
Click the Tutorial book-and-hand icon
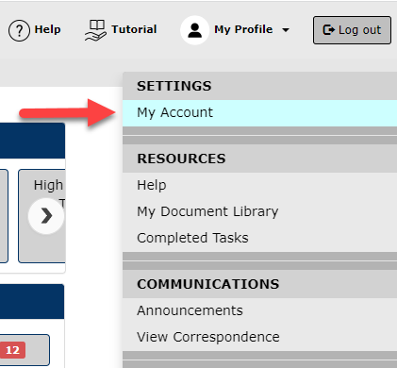(96, 30)
